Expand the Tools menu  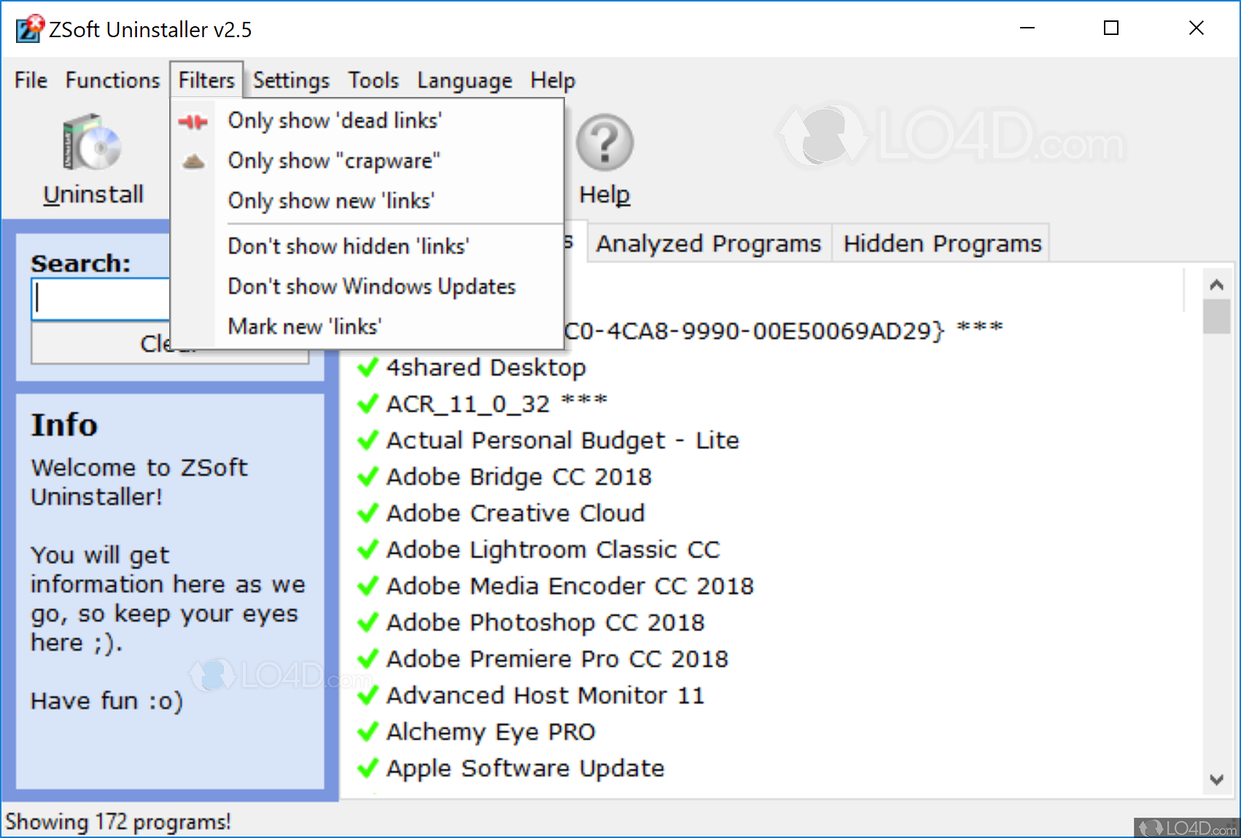pos(373,80)
